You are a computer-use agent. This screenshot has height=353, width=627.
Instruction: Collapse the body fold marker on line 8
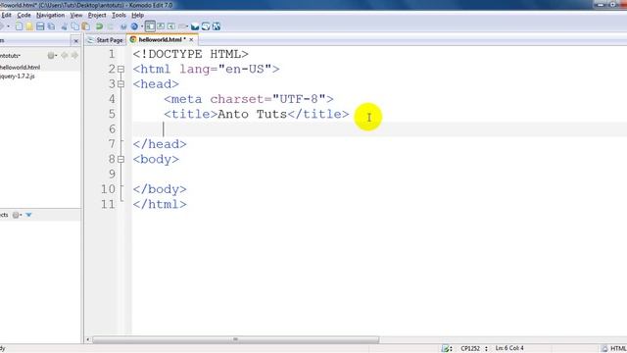pyautogui.click(x=121, y=159)
